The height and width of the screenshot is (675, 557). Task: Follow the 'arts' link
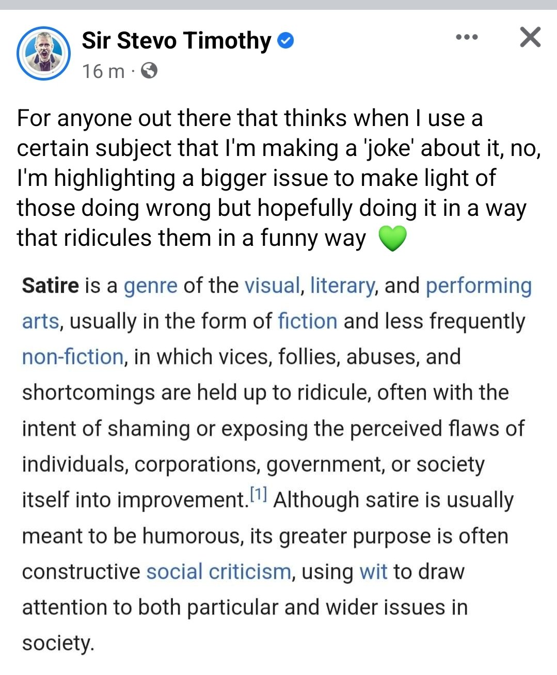click(41, 321)
